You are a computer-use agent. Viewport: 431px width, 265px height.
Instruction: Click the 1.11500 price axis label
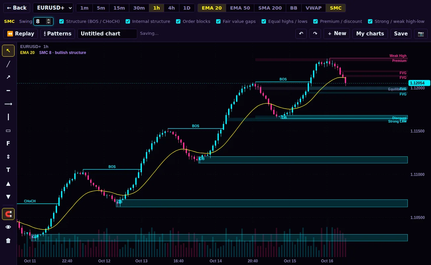click(417, 131)
